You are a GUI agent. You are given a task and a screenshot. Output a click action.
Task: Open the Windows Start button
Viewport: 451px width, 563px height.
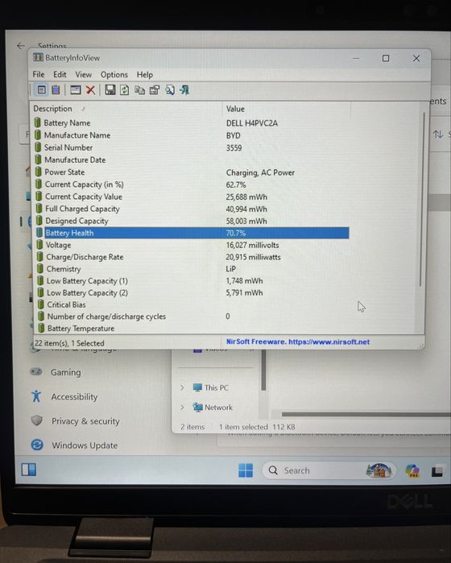[246, 470]
